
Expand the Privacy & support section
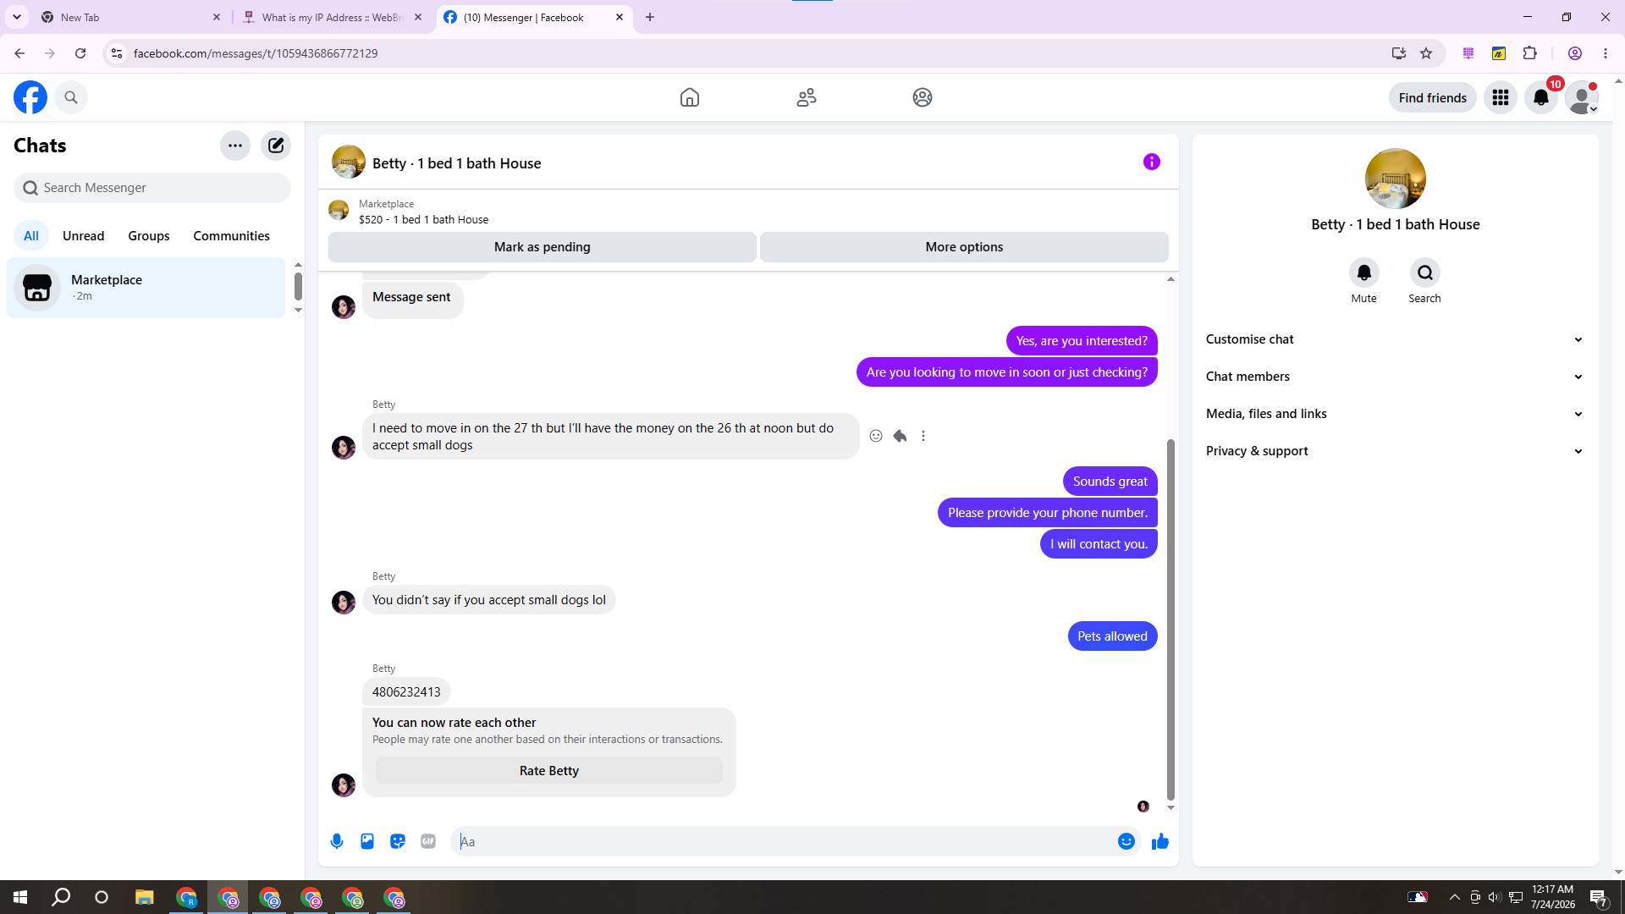click(1395, 451)
